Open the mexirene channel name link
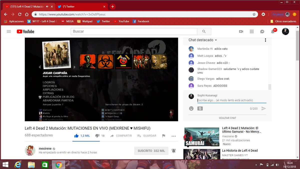 [45, 148]
